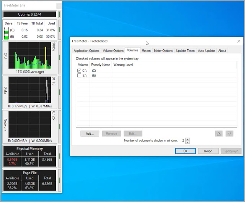This screenshot has height=202, width=245.
Task: Click the Edit... button
Action: 133,134
